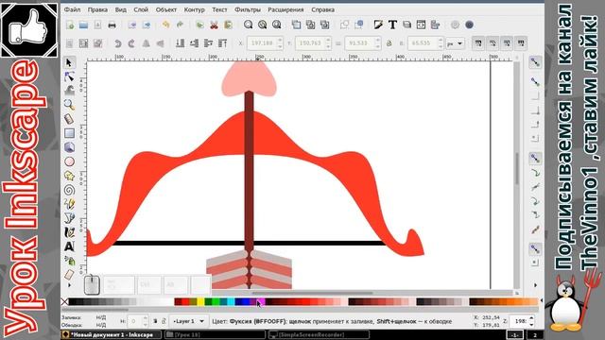Toggle fourth transform-affect button (patterns)

(x=521, y=43)
